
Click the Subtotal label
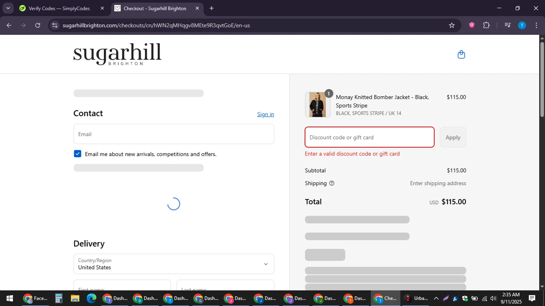coord(315,171)
